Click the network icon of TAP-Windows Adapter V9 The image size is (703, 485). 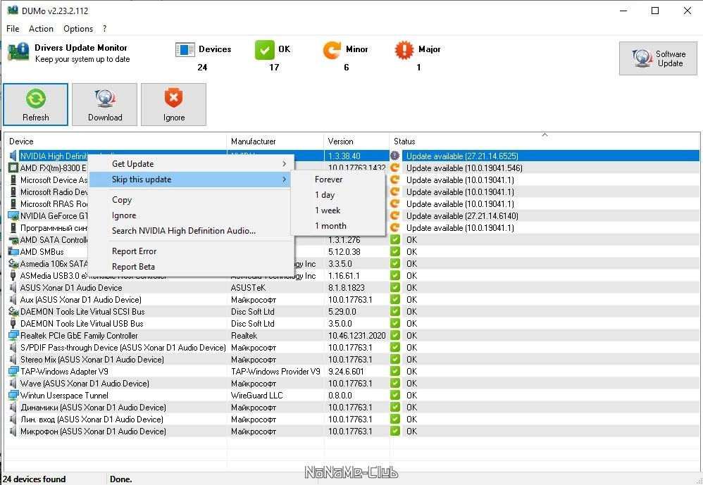click(13, 371)
